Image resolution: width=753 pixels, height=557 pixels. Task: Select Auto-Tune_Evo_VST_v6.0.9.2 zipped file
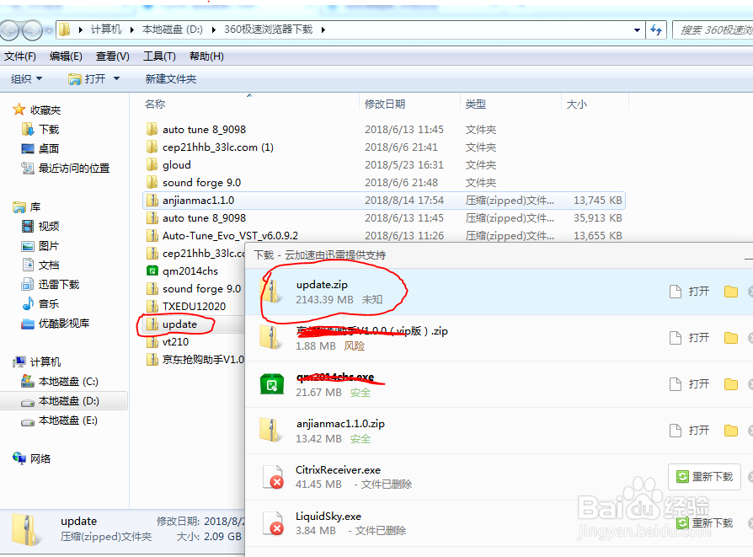(230, 235)
